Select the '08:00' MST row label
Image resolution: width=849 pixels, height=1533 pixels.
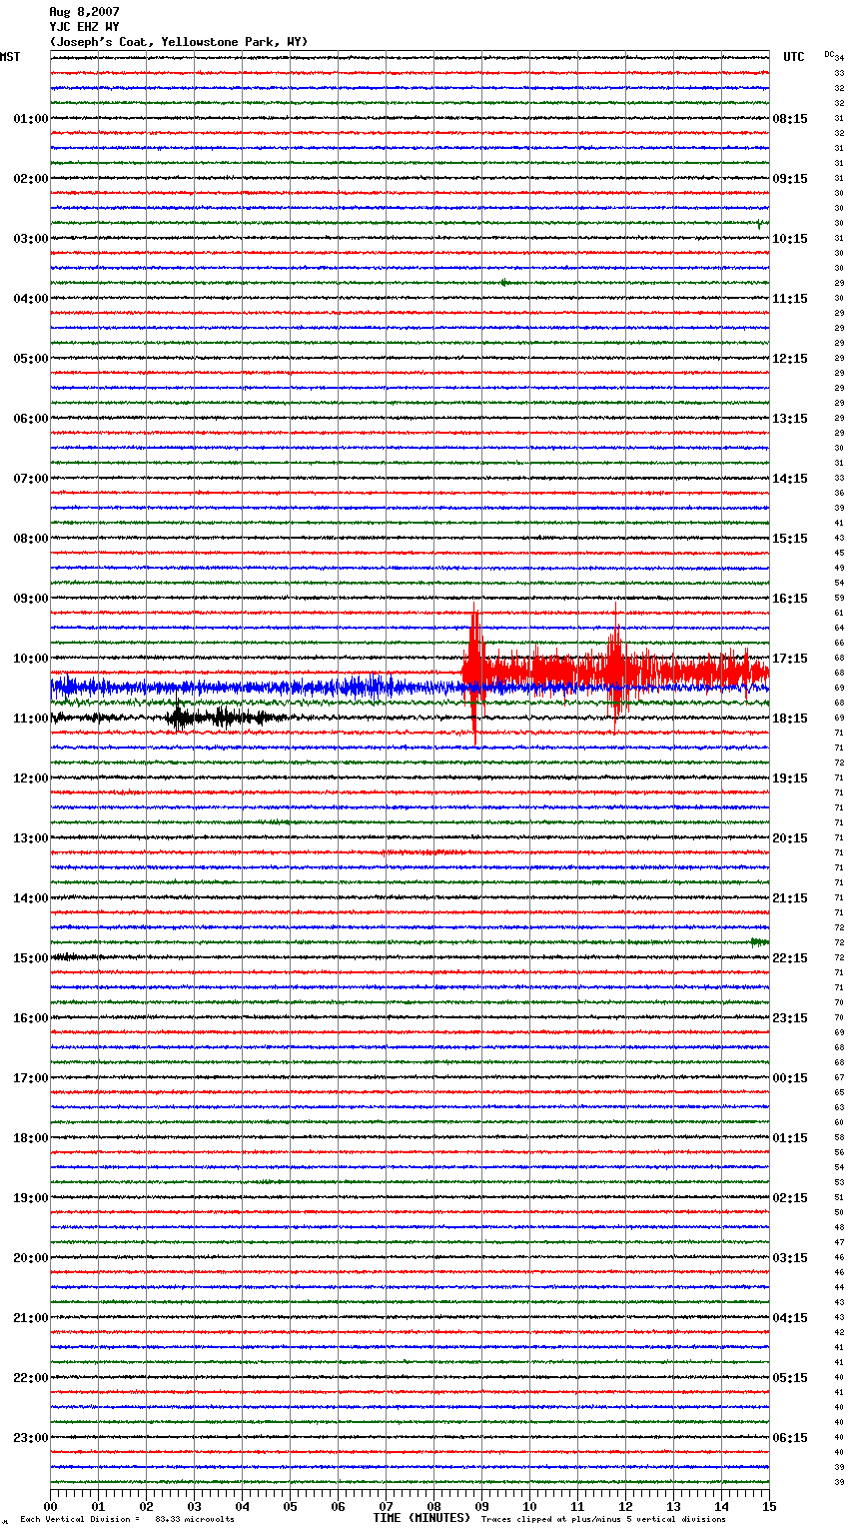(30, 539)
